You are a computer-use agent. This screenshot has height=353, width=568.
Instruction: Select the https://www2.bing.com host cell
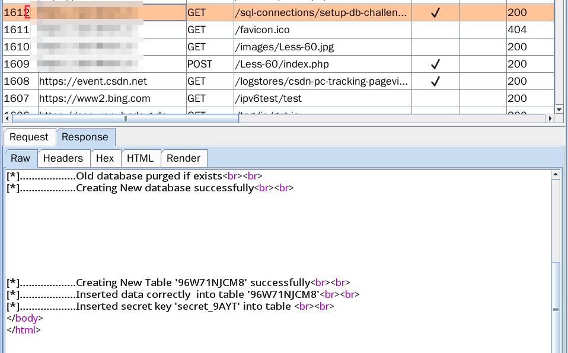[x=112, y=98]
